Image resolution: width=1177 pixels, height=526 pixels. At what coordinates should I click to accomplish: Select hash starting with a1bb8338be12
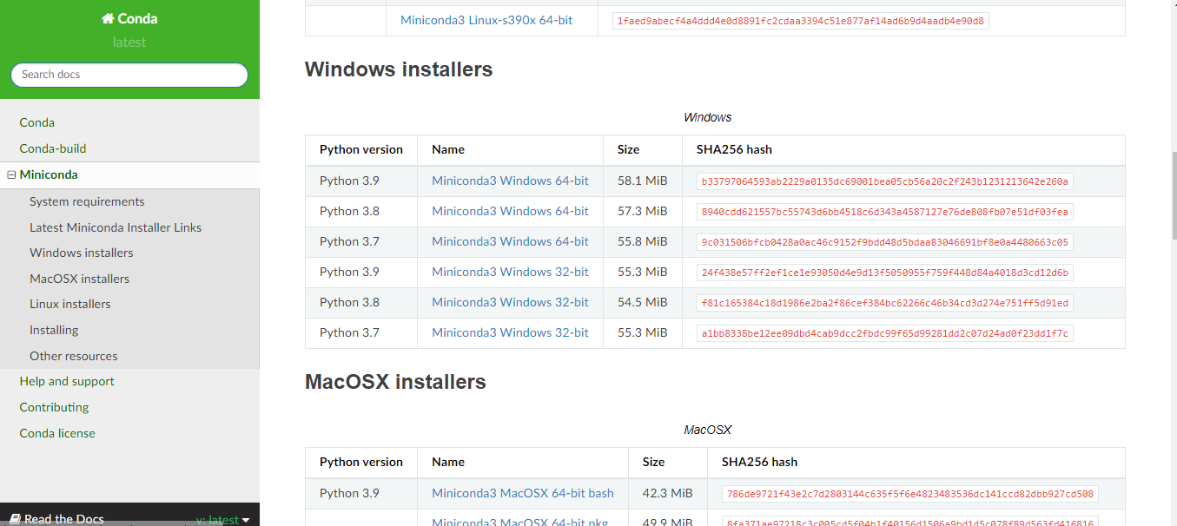coord(885,333)
